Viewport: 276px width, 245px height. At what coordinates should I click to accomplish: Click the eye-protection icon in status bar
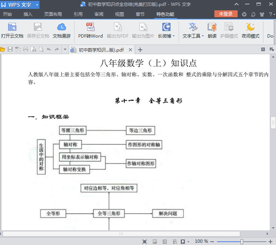183,242
